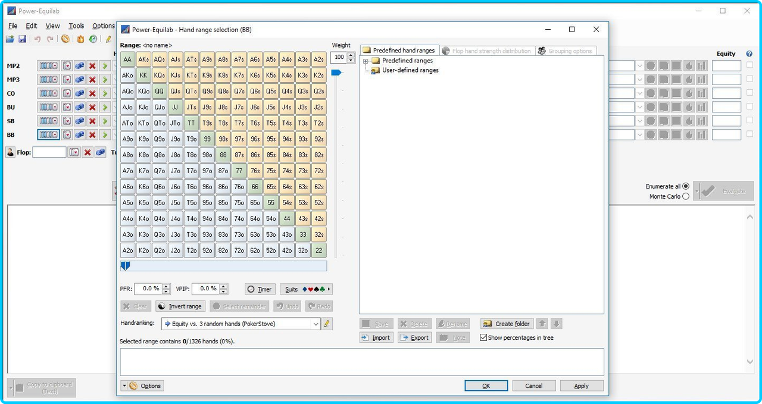
Task: Click the PFR percentage spinner arrows
Action: (x=166, y=289)
